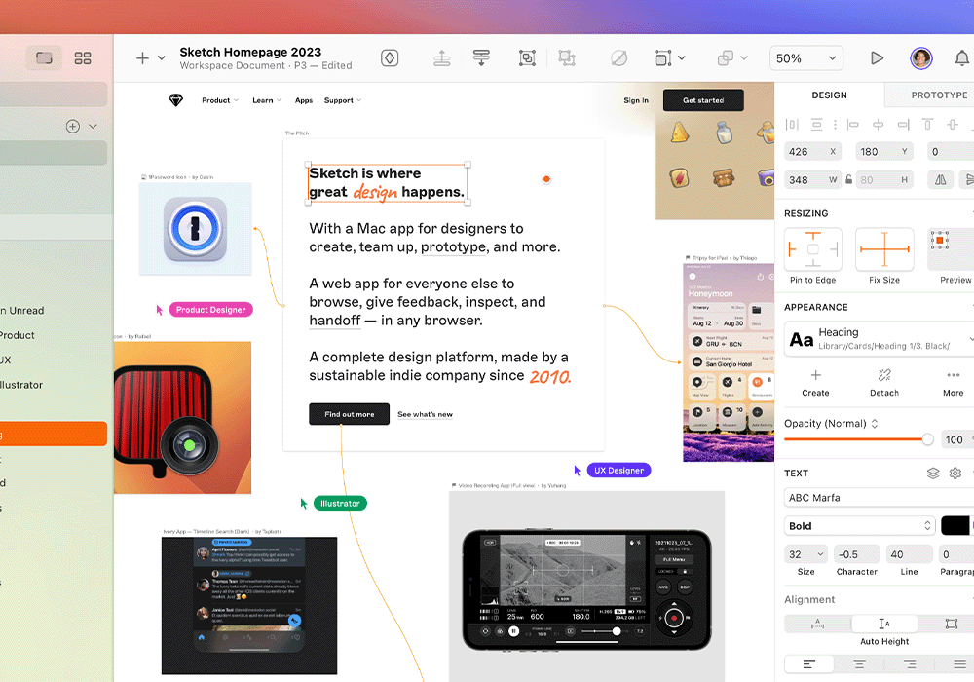Expand chevron beside sidebar add icon

(x=94, y=126)
